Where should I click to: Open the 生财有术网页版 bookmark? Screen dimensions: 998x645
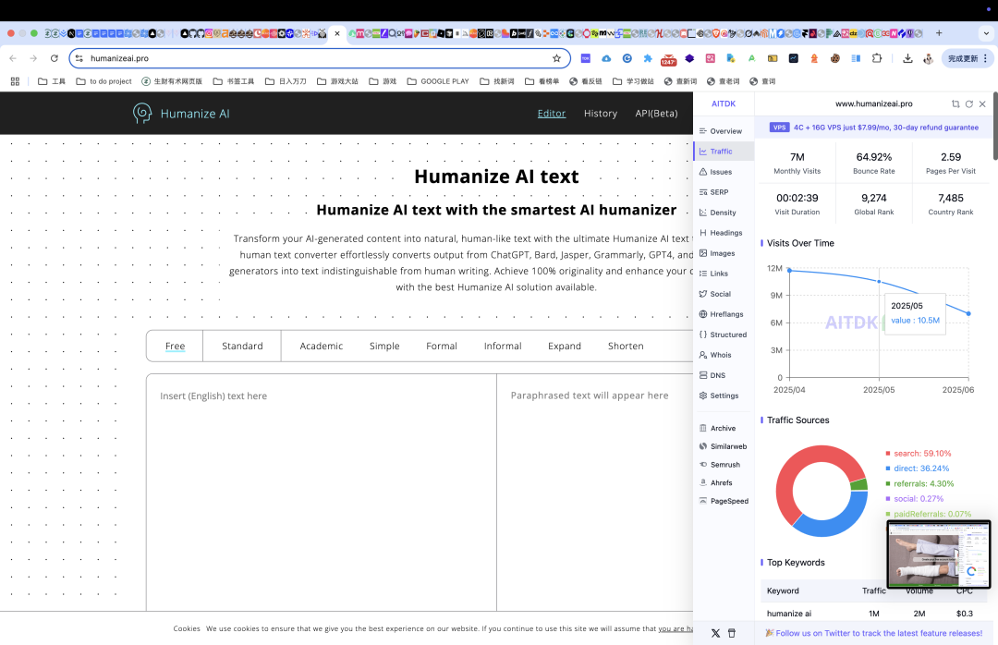(x=172, y=81)
